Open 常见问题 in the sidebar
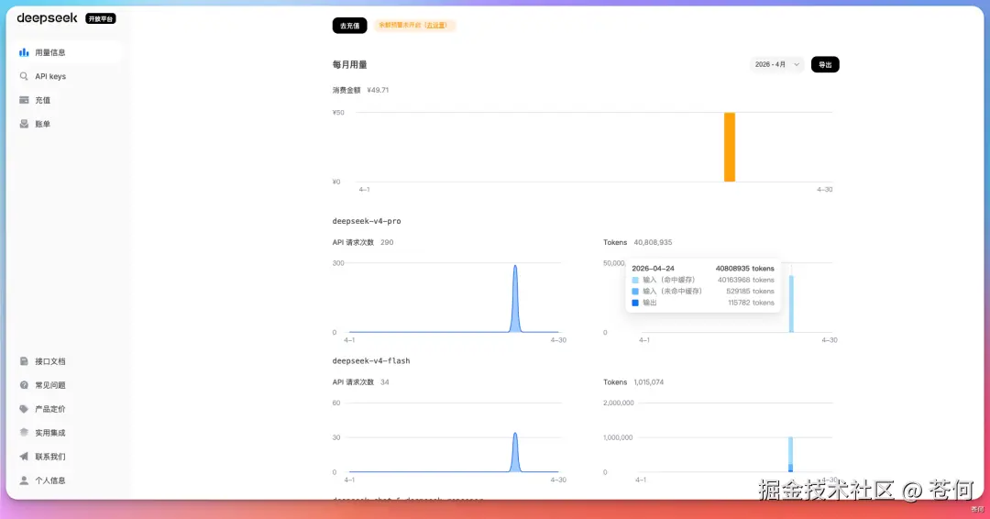Screen dimensions: 990x519 point(66,385)
